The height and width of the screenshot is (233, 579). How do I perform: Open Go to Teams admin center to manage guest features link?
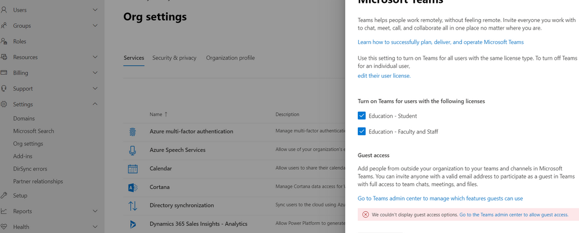pyautogui.click(x=440, y=199)
